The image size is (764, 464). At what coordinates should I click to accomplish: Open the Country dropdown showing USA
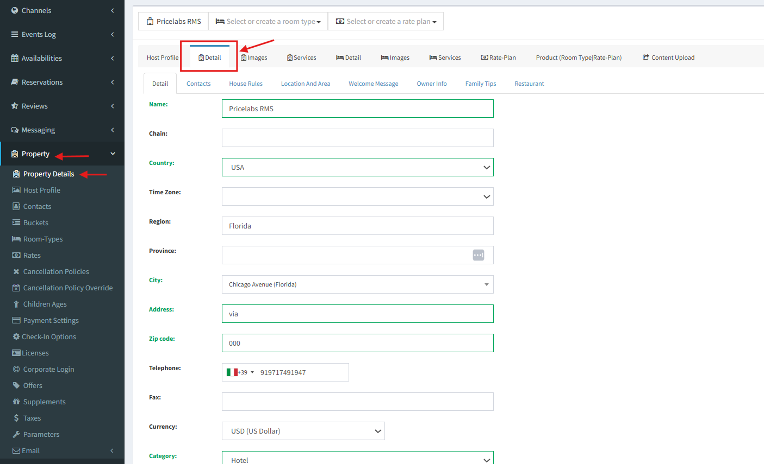tap(357, 167)
